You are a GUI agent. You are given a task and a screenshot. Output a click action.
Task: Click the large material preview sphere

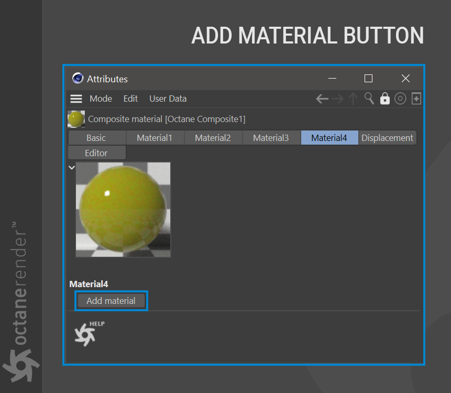coord(123,210)
